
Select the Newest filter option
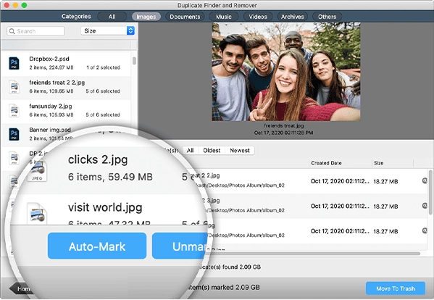240,151
